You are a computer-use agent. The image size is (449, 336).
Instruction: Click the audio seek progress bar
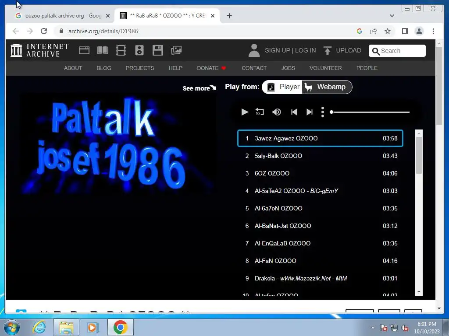point(370,112)
